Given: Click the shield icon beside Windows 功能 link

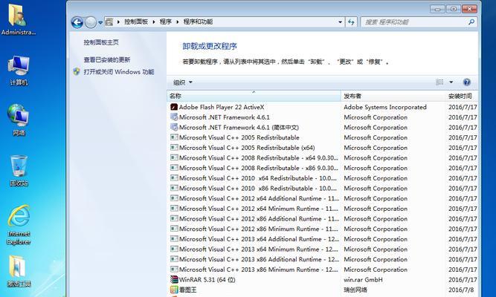Looking at the screenshot, I should (77, 71).
